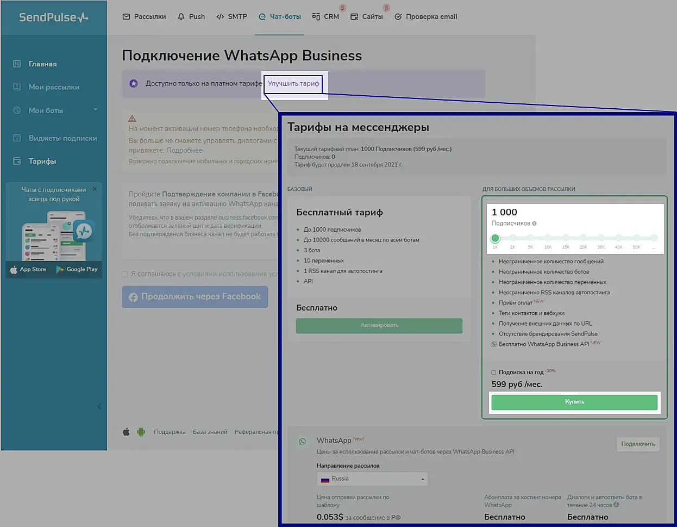The image size is (677, 527).
Task: Open Мои рассылки in the sidebar
Action: pos(54,87)
